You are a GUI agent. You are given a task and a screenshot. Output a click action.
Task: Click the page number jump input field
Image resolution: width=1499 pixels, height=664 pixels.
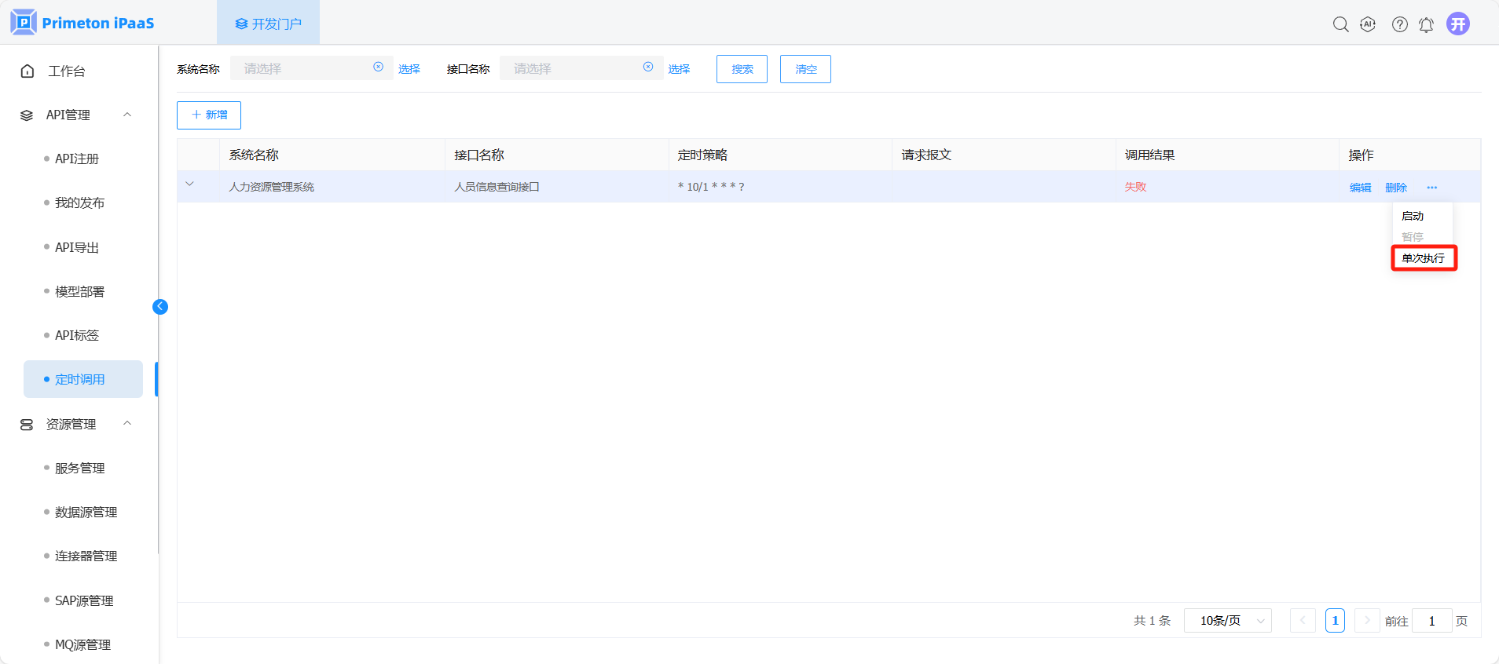point(1431,621)
